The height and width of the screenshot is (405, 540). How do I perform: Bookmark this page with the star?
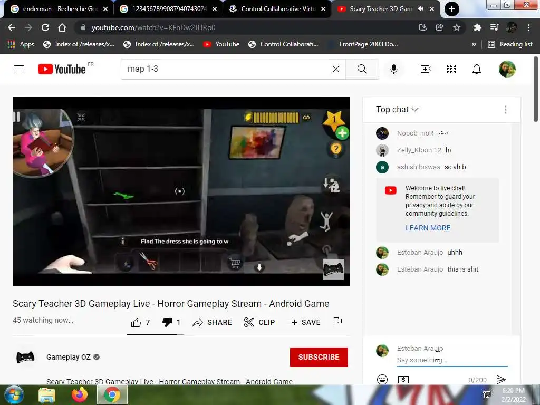tap(456, 27)
